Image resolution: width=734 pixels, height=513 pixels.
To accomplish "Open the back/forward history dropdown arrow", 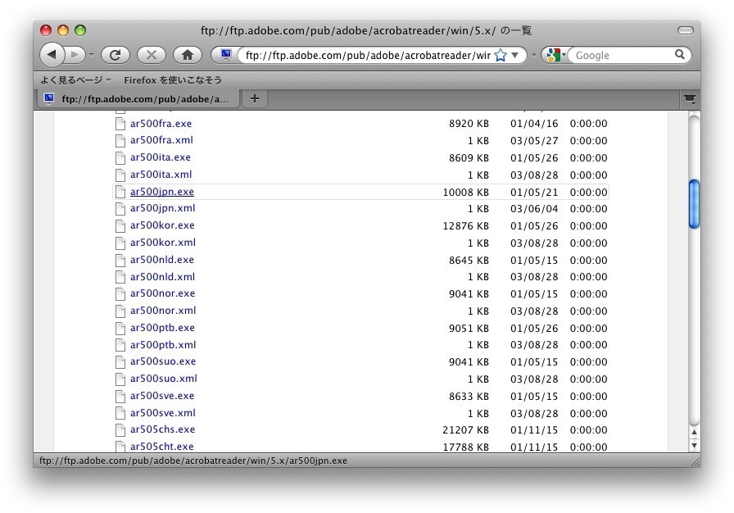I will tap(92, 55).
